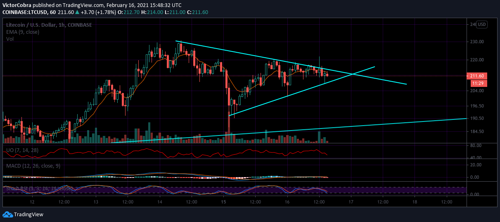Click the 204.00 price axis label
This screenshot has width=500, height=222.
click(477, 91)
